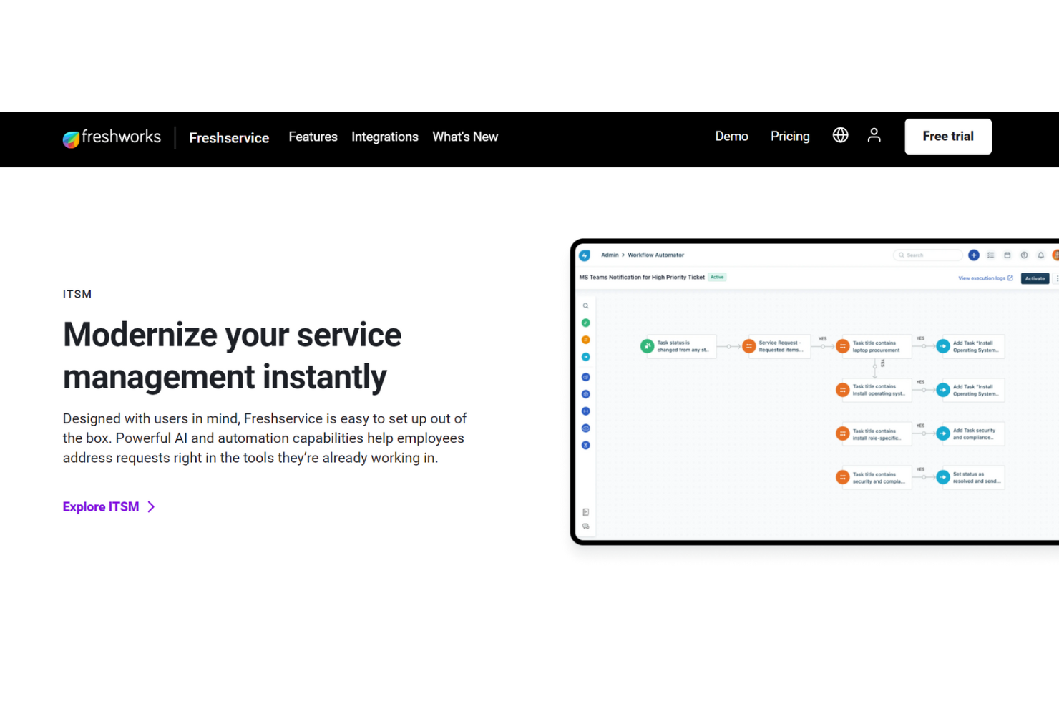Screen dimensions: 1059x706
Task: Click the Activate button to toggle workflow state
Action: point(1035,278)
